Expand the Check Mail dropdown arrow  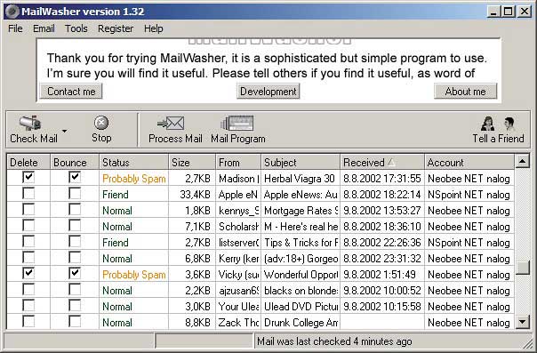pyautogui.click(x=64, y=131)
